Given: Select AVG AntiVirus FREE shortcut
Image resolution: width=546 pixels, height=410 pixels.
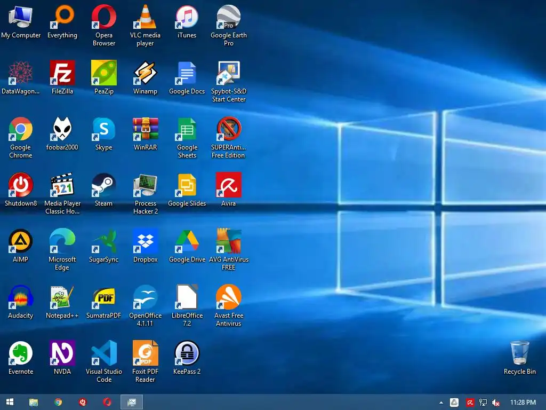Looking at the screenshot, I should [228, 250].
